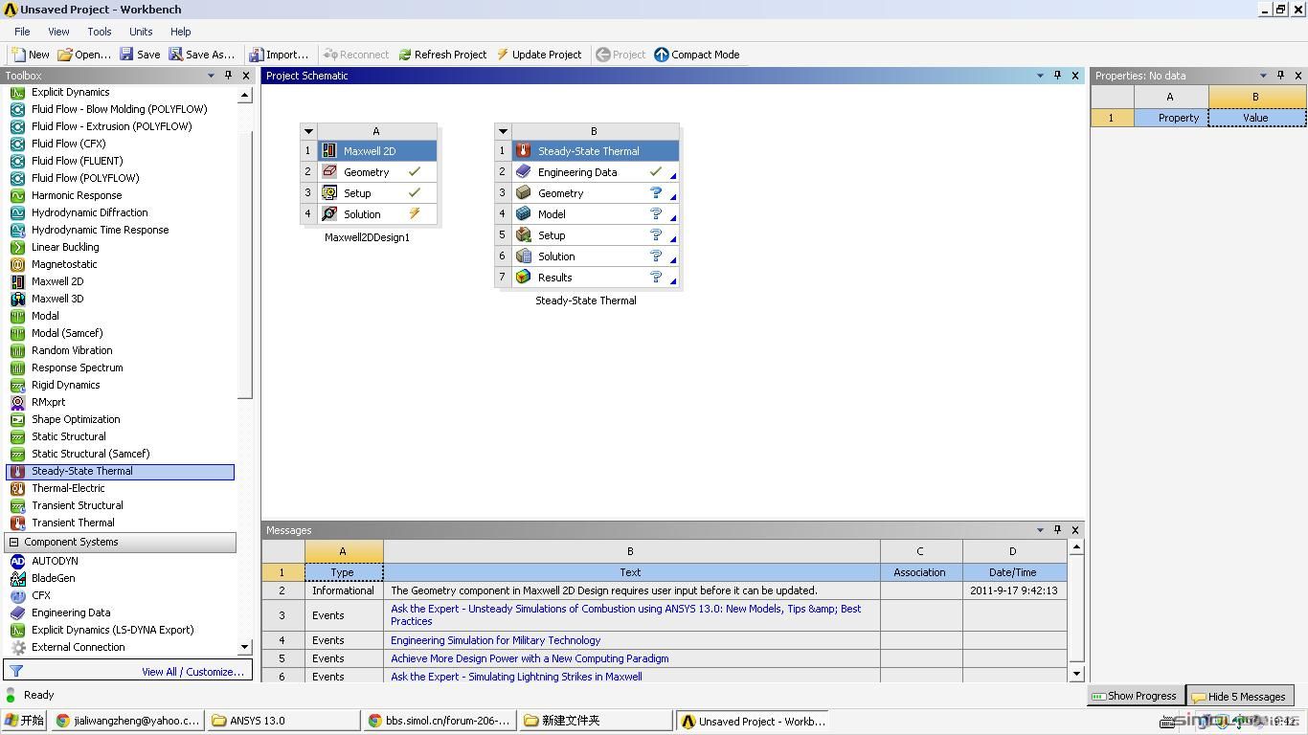Click the Open project toolbar icon

[65, 55]
